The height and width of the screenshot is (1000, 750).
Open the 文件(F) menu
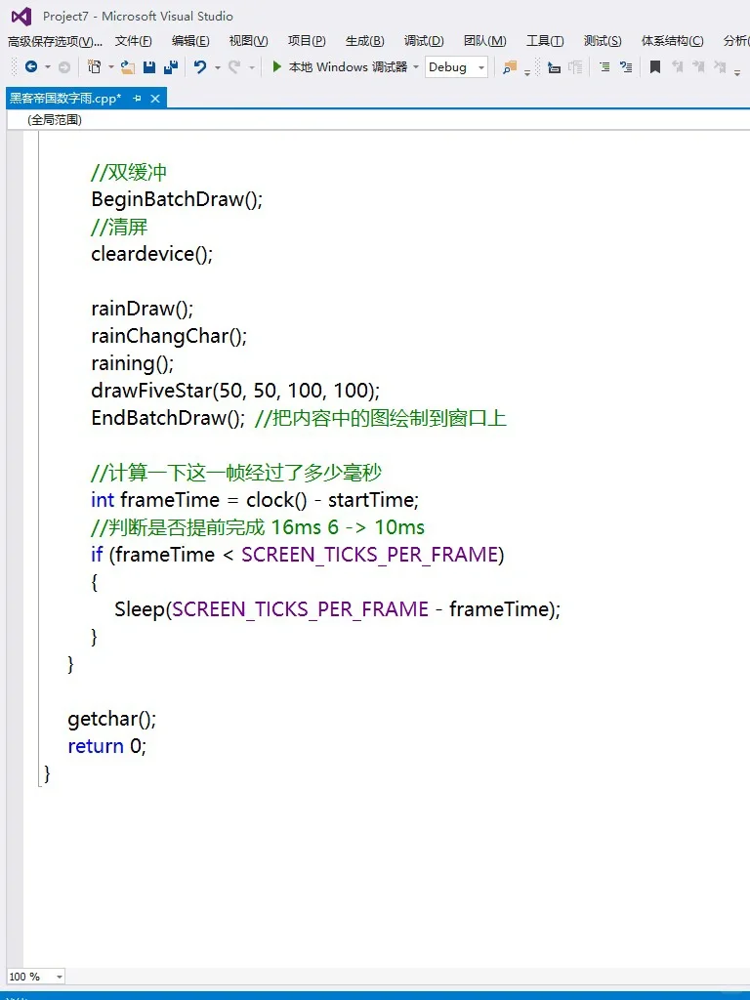(133, 41)
